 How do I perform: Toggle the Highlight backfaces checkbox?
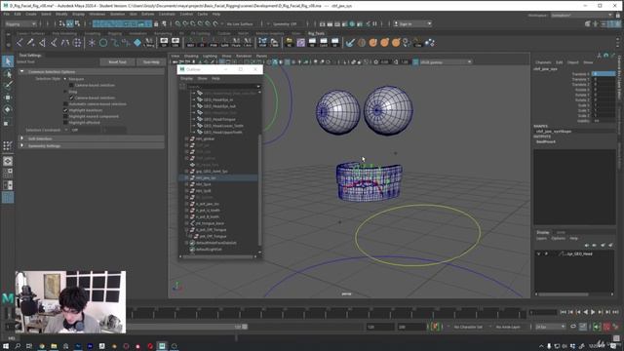tap(65, 110)
